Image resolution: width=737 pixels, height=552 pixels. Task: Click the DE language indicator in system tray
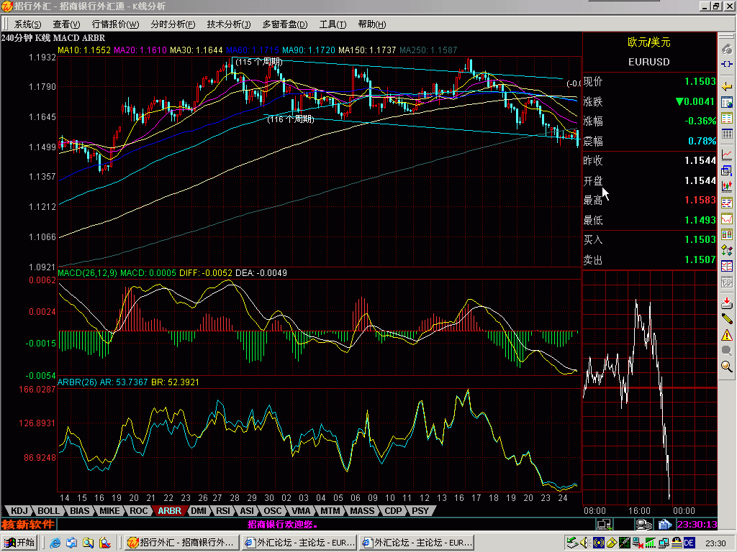pyautogui.click(x=689, y=543)
